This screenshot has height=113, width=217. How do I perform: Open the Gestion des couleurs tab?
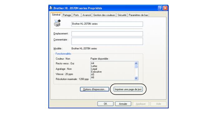pyautogui.click(x=104, y=15)
